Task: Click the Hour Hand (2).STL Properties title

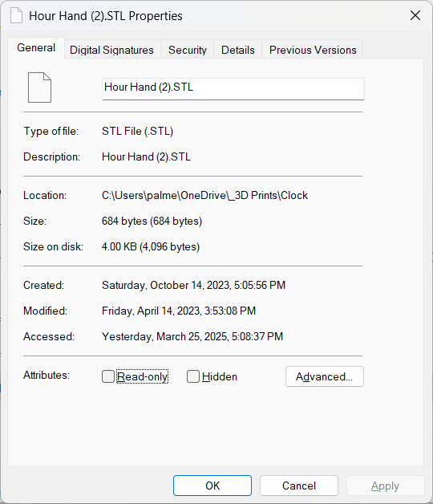Action: point(106,16)
